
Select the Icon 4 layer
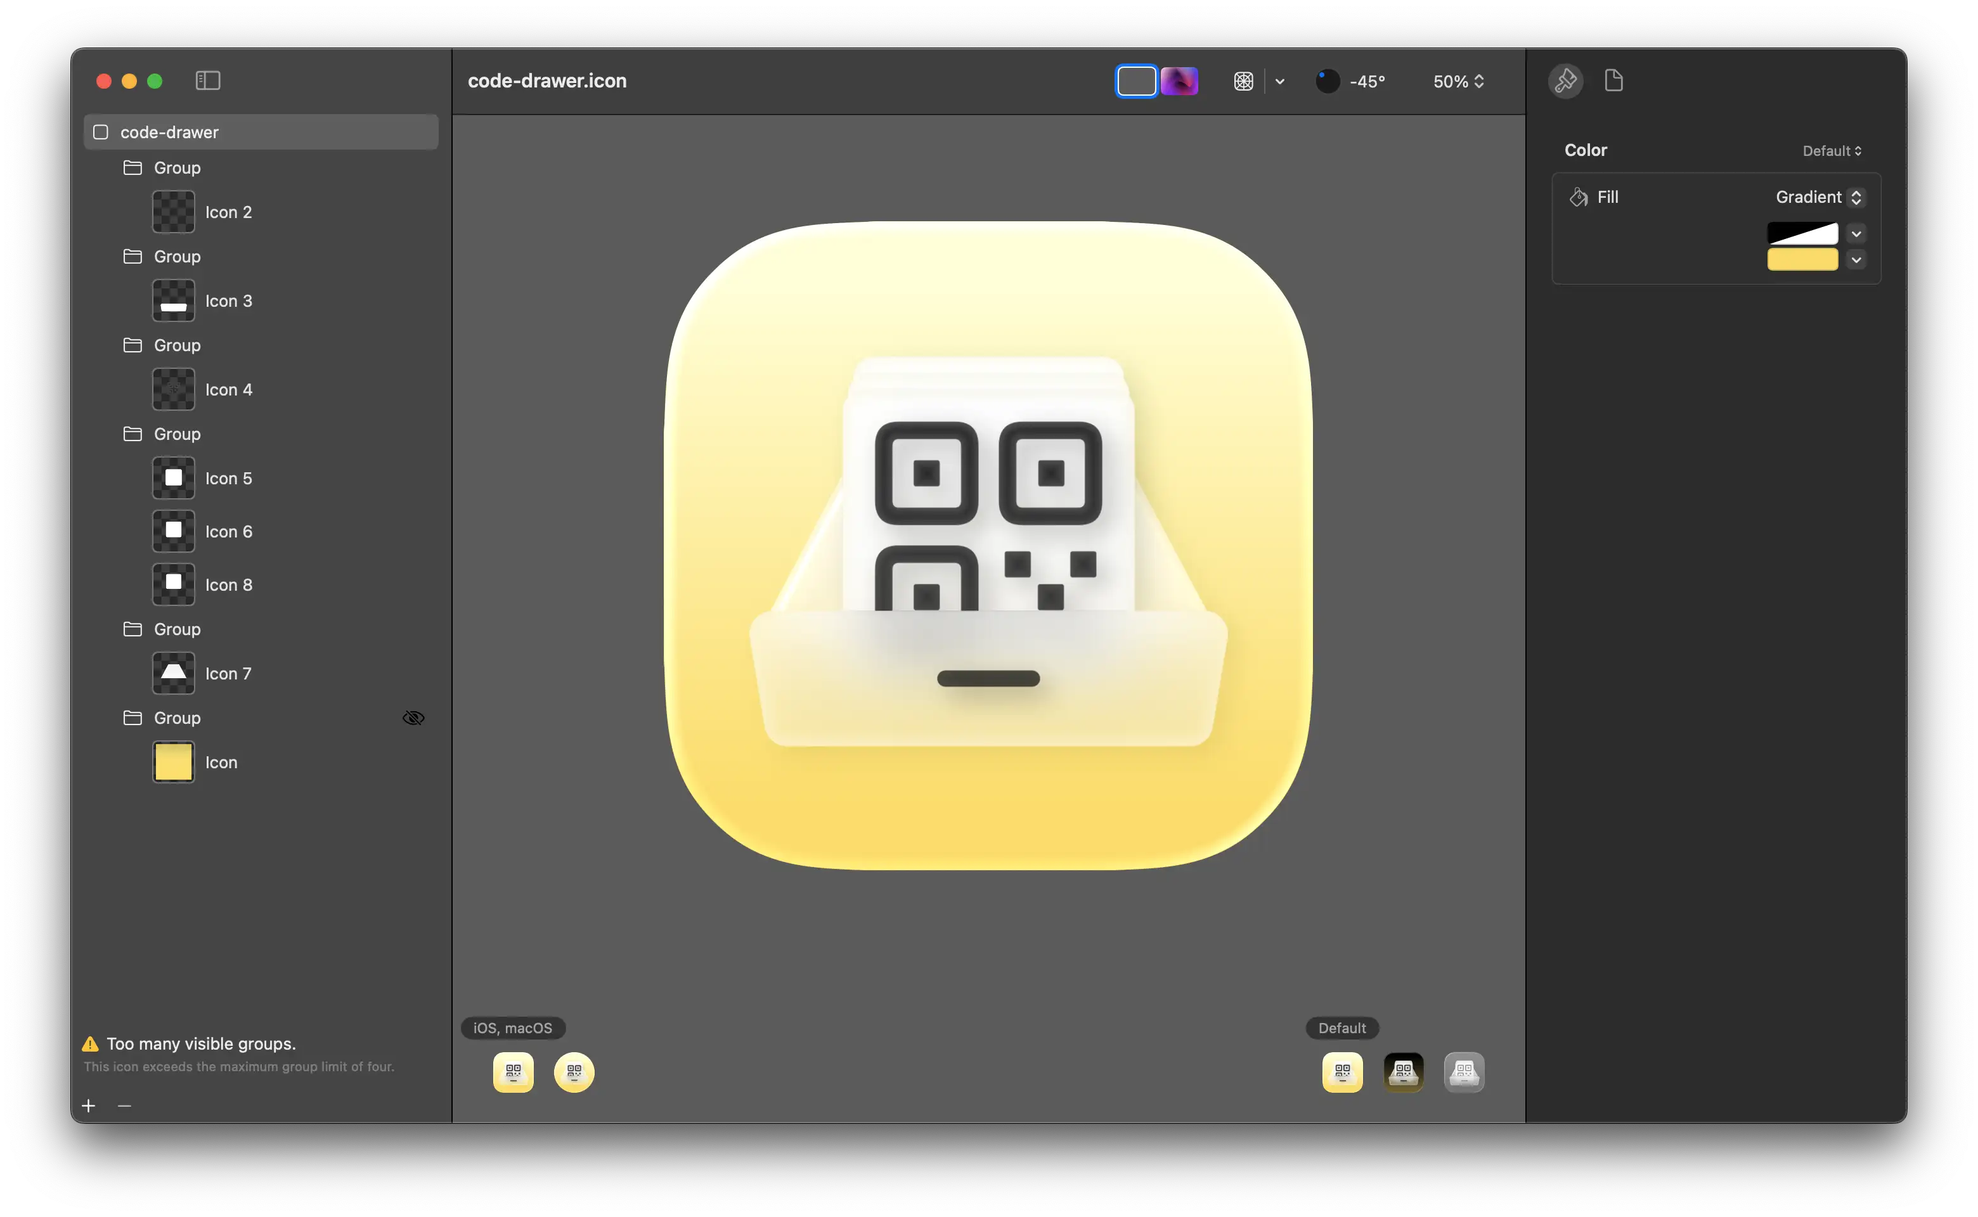[x=261, y=390]
